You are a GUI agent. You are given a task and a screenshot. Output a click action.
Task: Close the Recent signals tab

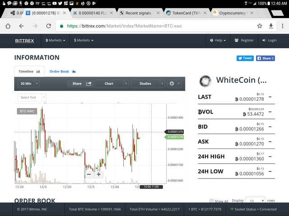(x=158, y=13)
